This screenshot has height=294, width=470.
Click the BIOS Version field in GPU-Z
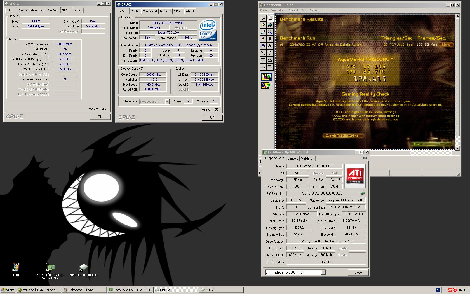pyautogui.click(x=322, y=193)
